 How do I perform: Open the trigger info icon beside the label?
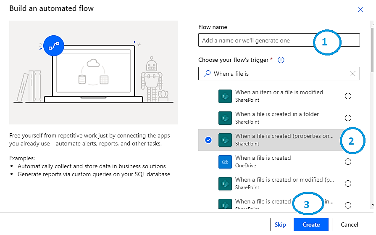[281, 60]
